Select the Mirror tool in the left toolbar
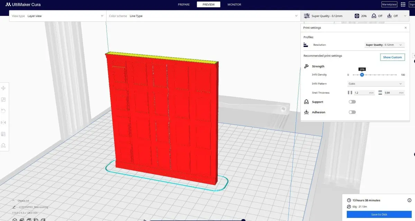The height and width of the screenshot is (221, 415). 3,122
